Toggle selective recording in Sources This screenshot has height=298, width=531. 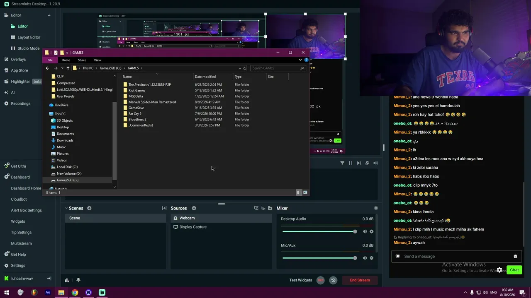click(x=263, y=208)
